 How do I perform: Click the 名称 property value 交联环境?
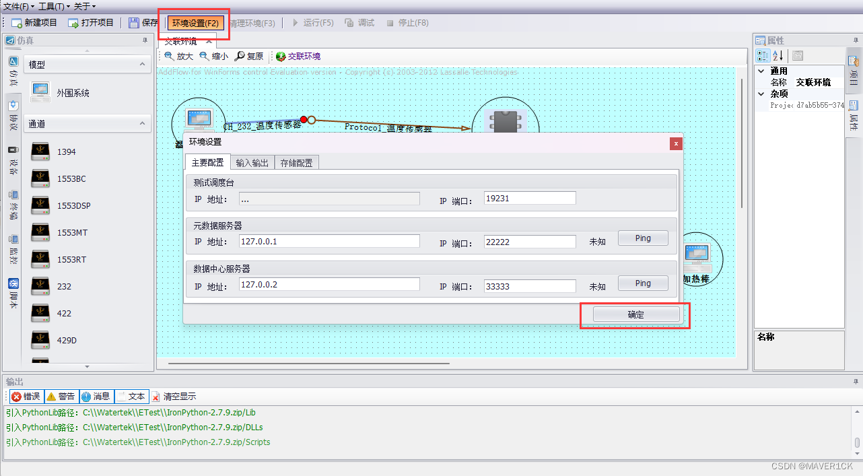pos(819,82)
